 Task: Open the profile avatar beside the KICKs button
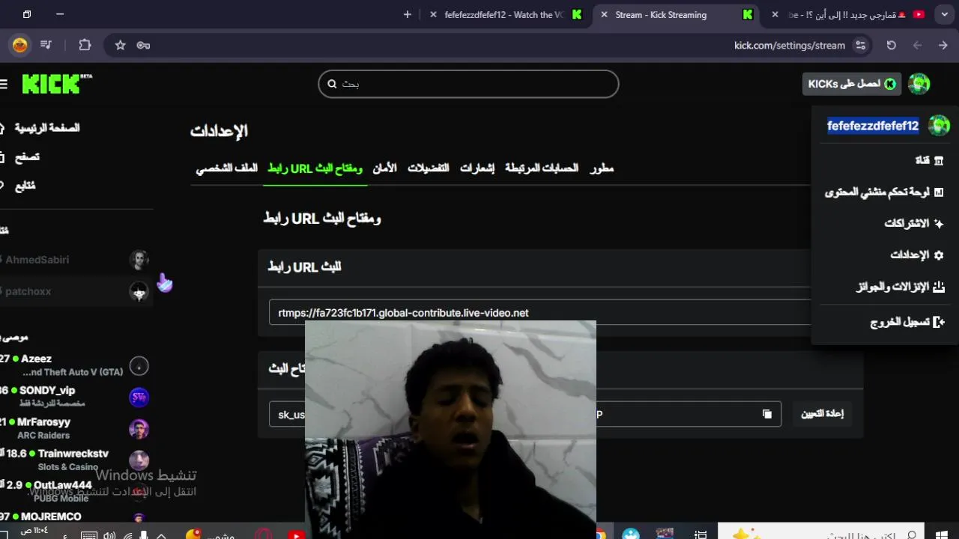919,84
